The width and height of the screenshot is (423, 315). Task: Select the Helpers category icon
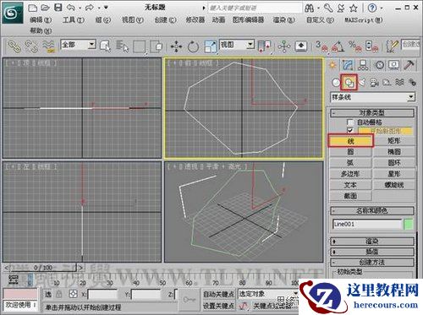tap(387, 83)
